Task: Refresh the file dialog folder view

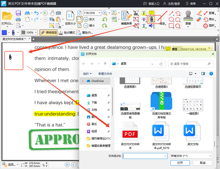Action: [161, 64]
